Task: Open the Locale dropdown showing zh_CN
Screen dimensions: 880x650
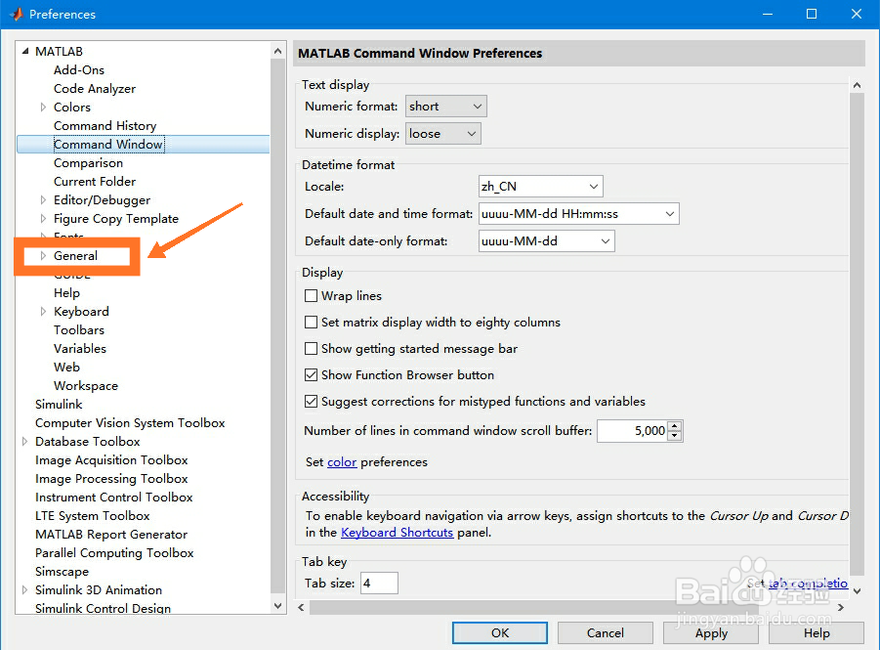Action: click(x=540, y=187)
